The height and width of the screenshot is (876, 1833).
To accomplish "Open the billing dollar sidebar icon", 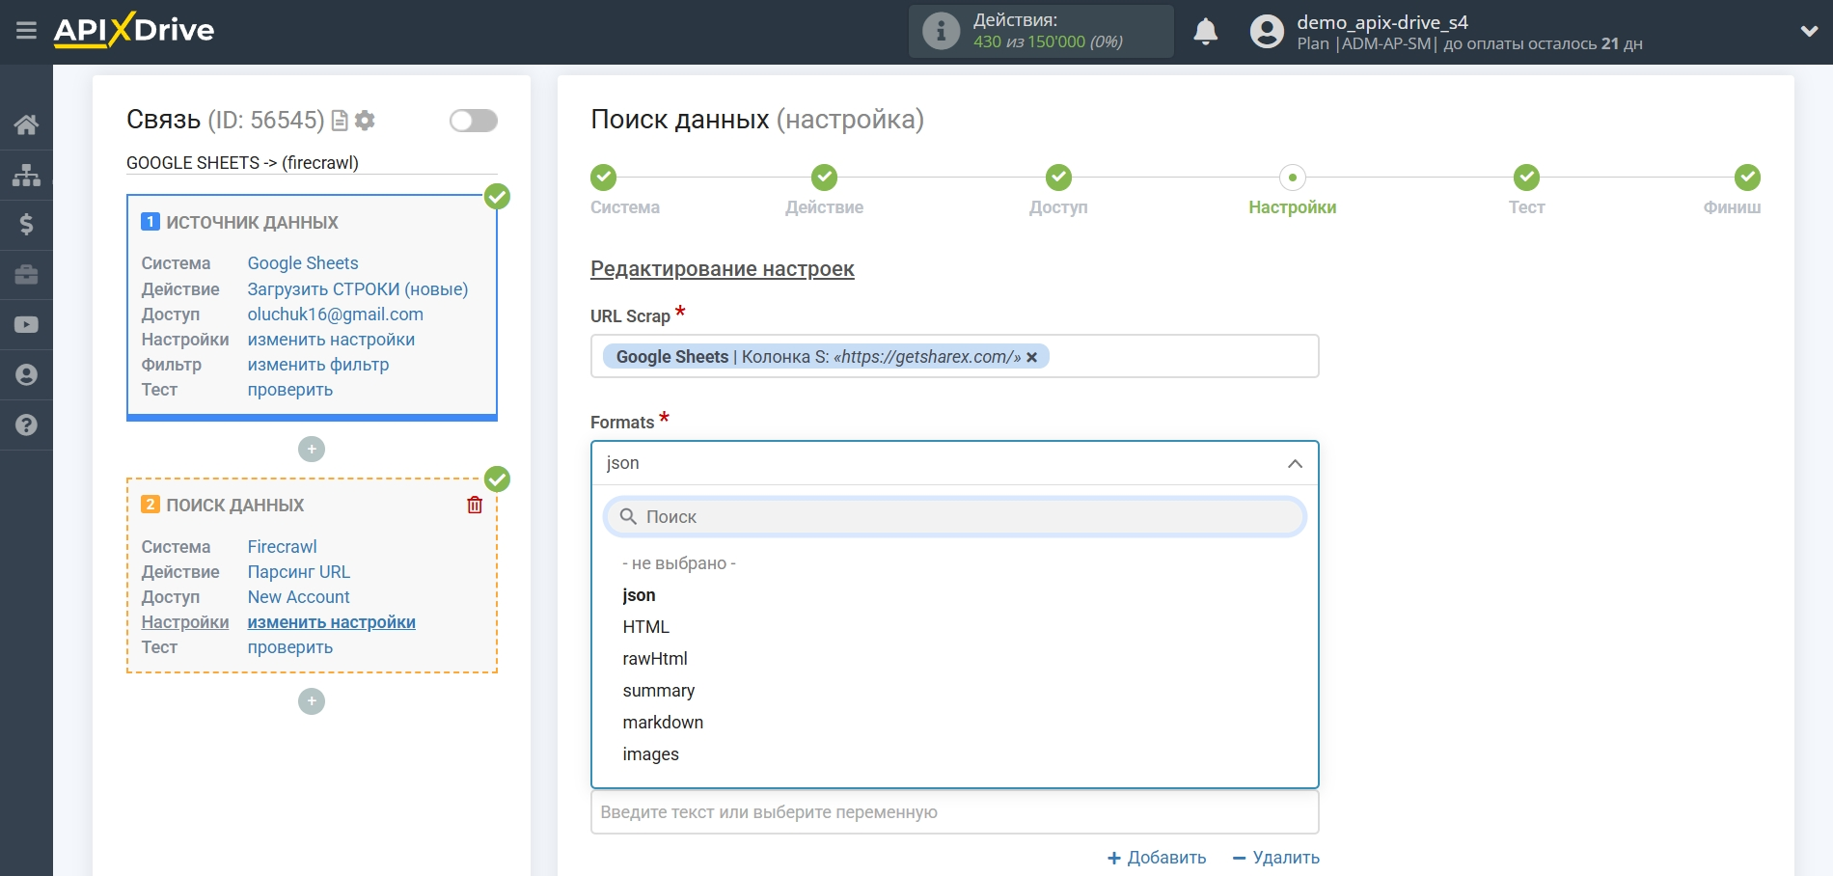I will click(26, 225).
